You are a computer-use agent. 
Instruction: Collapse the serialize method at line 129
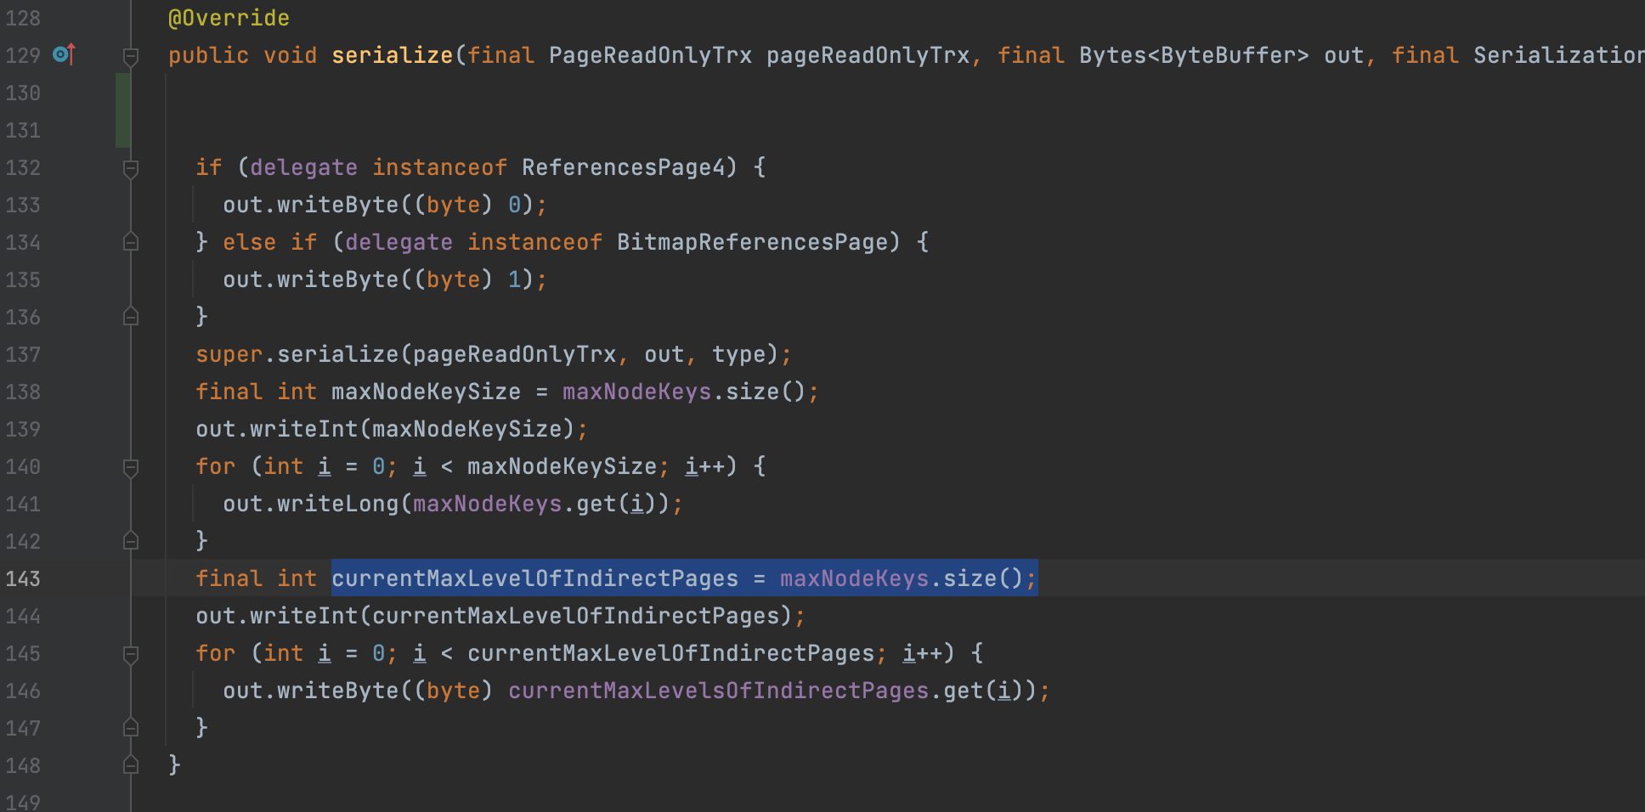(131, 56)
